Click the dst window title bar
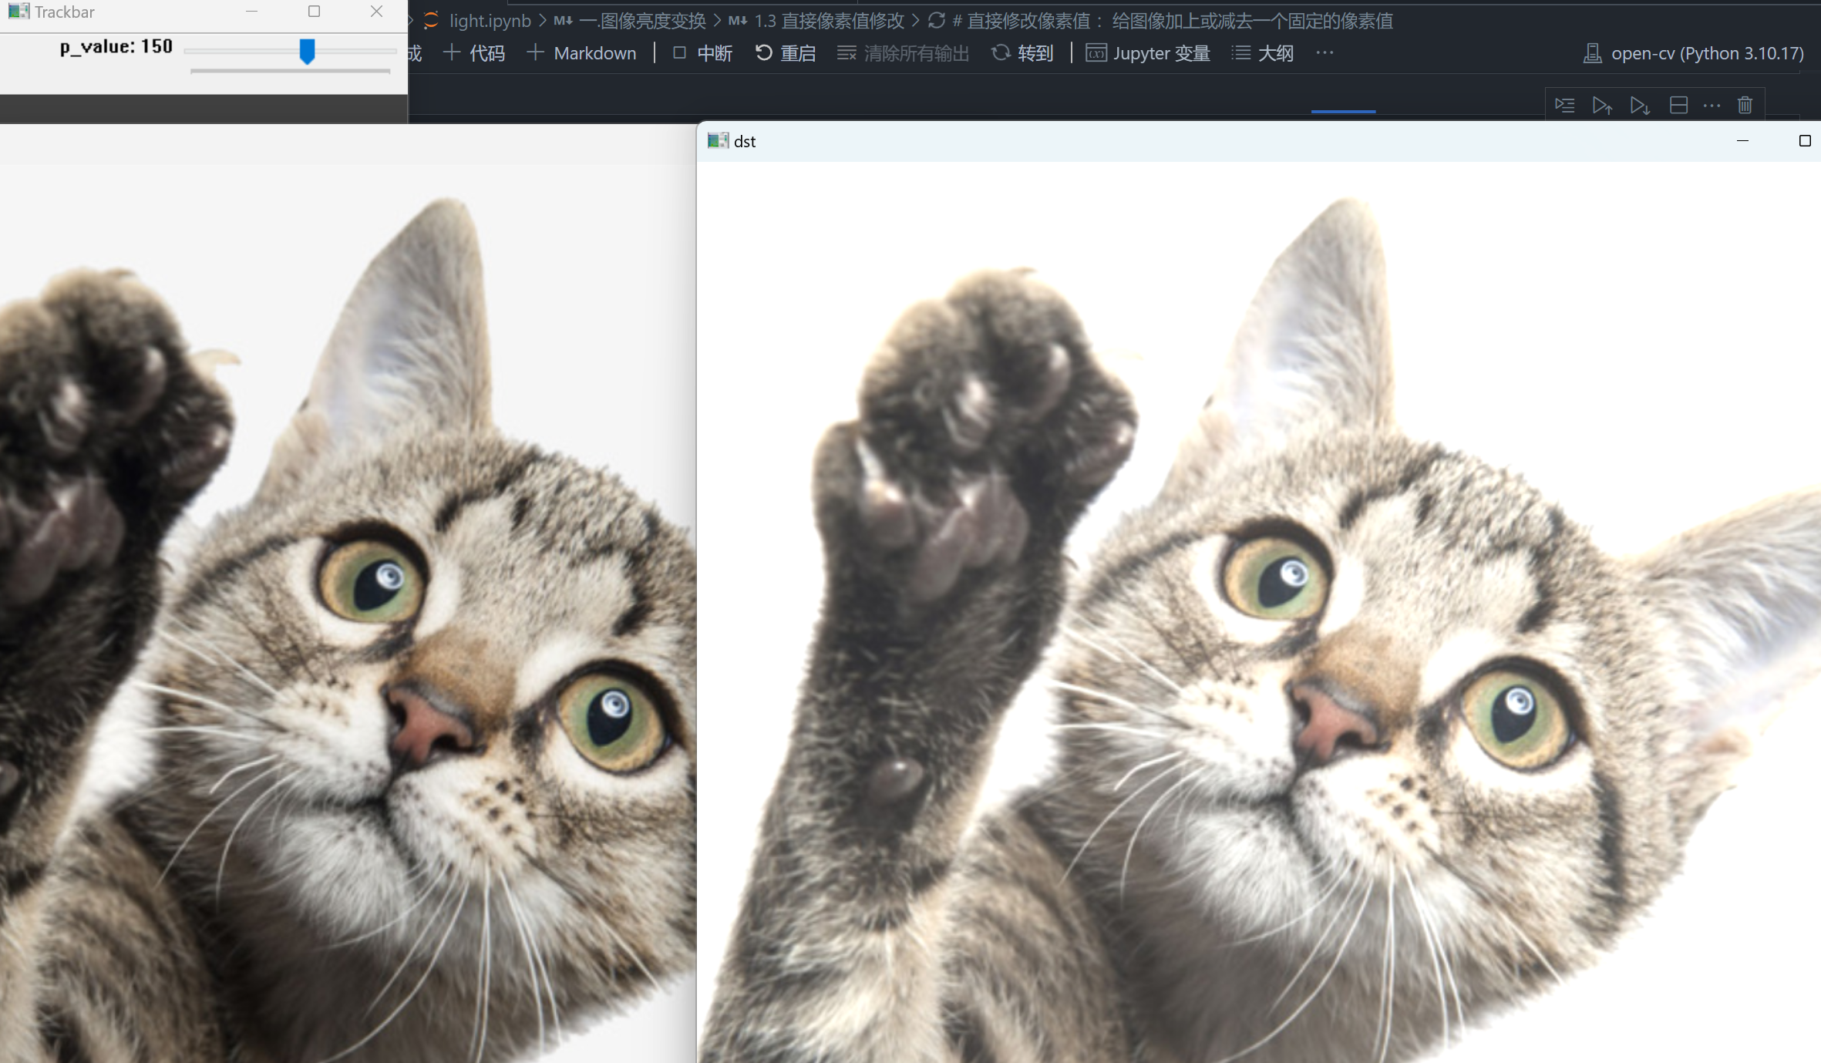The height and width of the screenshot is (1063, 1821). pos(1156,141)
